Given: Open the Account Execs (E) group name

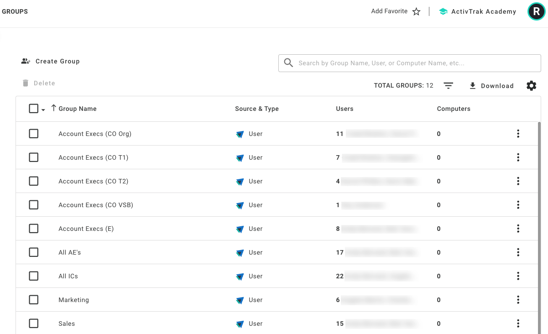Looking at the screenshot, I should click(86, 229).
